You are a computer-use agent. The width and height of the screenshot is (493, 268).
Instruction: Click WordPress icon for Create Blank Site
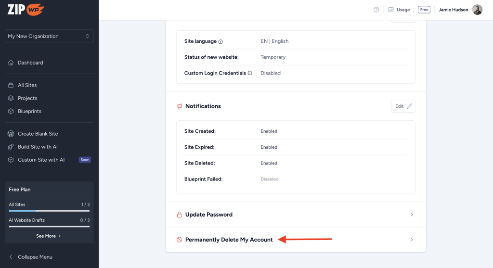(11, 134)
